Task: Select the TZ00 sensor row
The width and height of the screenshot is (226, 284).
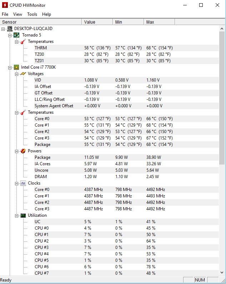Action: click(126, 54)
